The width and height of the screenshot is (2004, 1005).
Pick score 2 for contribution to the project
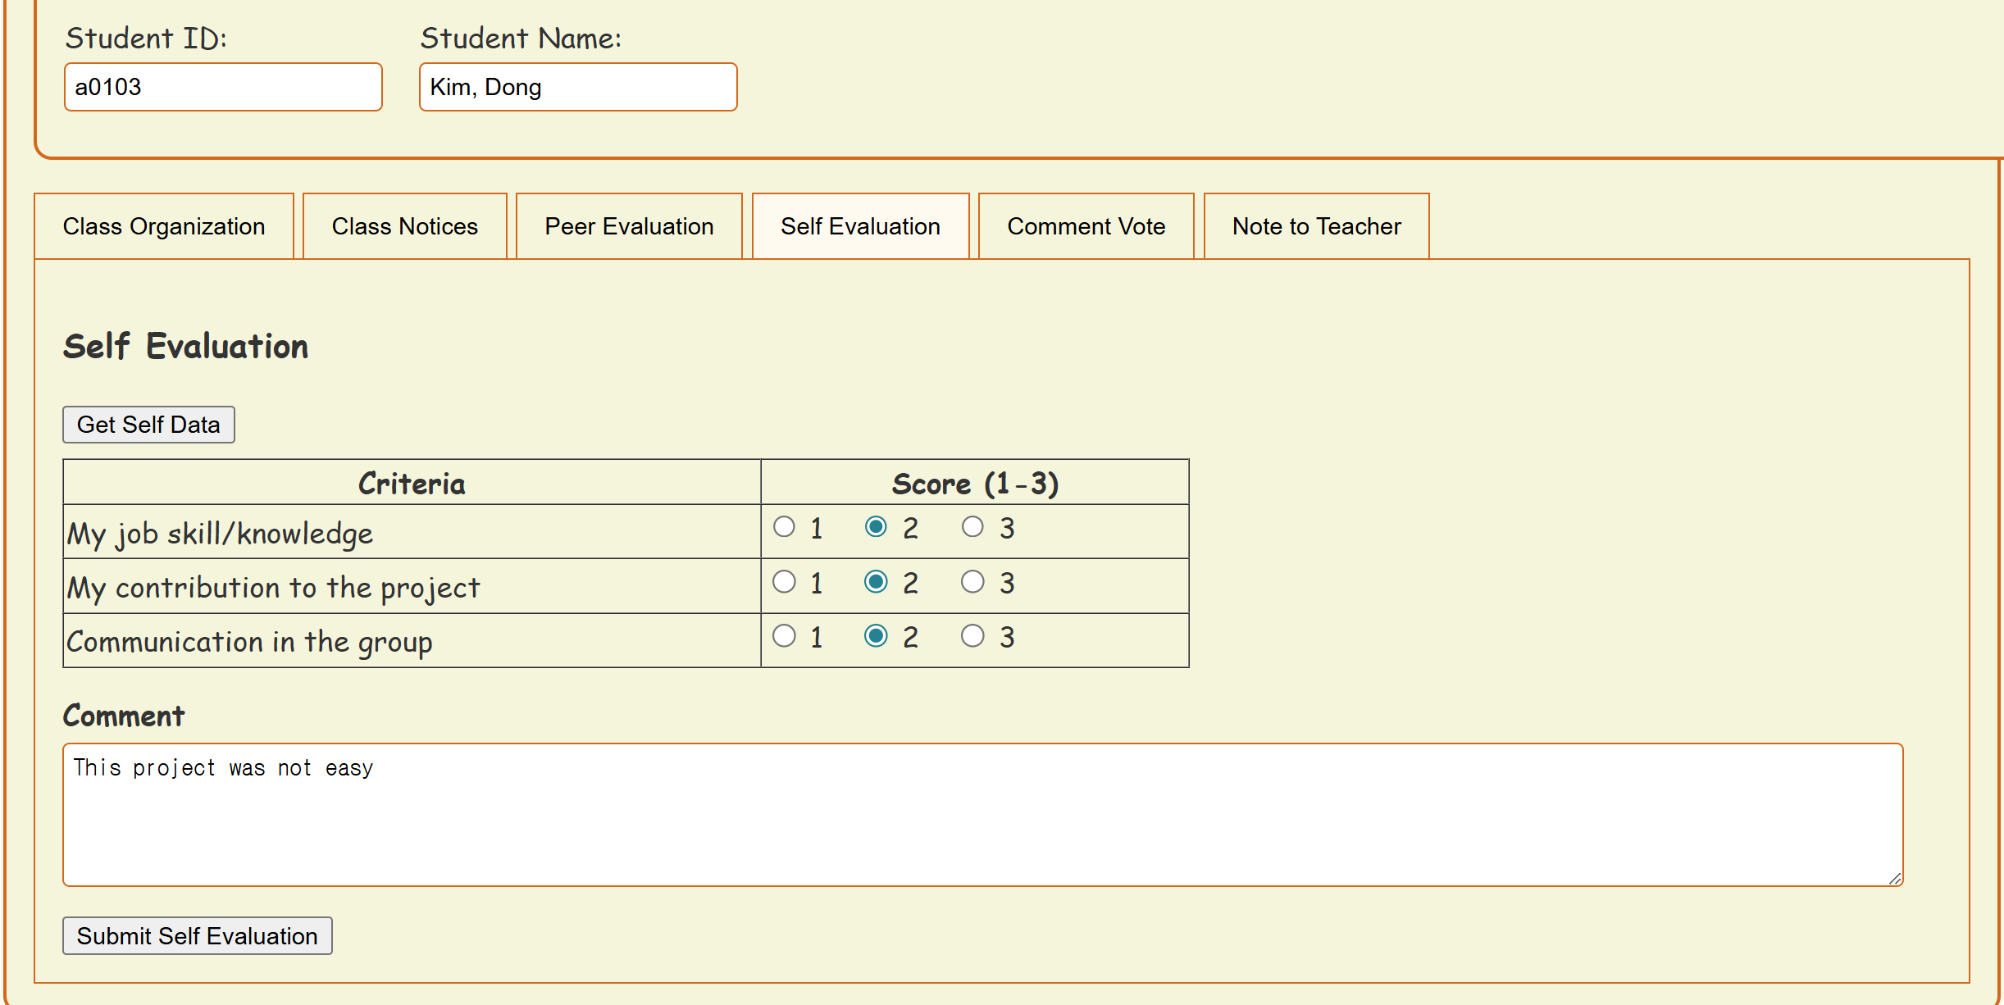tap(876, 582)
